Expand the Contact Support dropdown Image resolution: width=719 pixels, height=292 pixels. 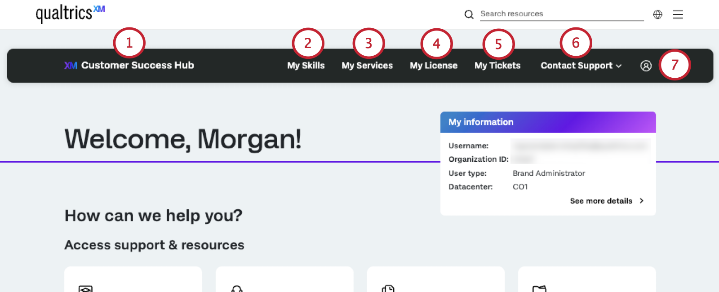click(581, 66)
